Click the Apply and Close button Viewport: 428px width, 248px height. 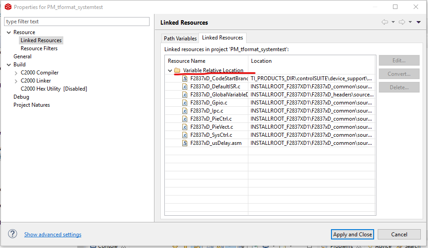(x=353, y=234)
